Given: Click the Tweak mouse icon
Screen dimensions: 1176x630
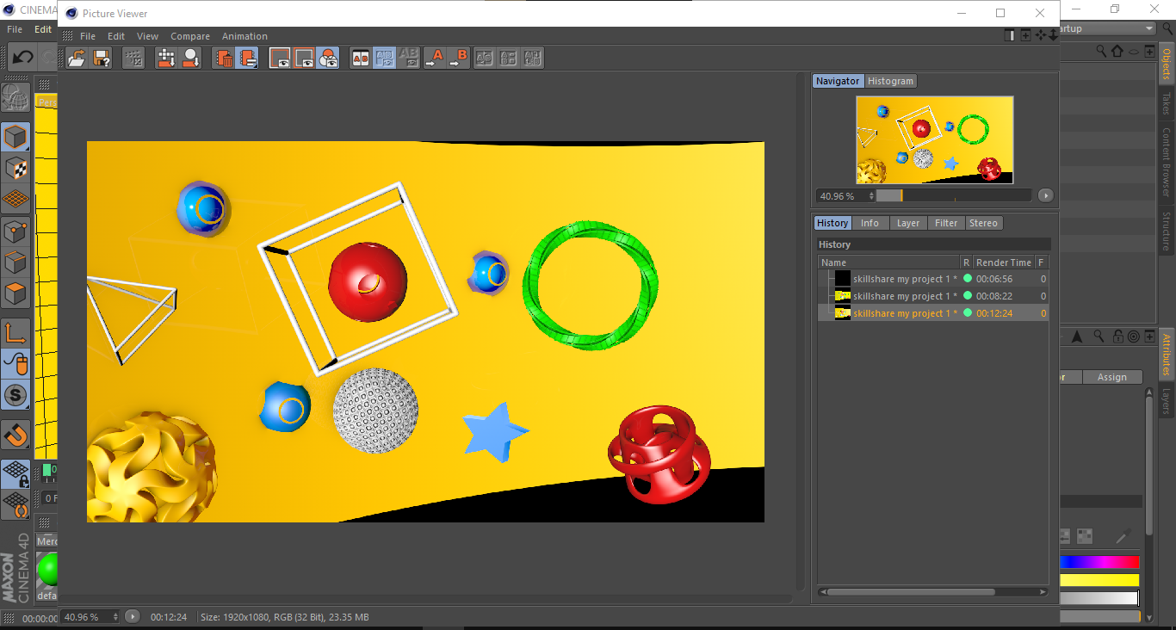Looking at the screenshot, I should (15, 364).
